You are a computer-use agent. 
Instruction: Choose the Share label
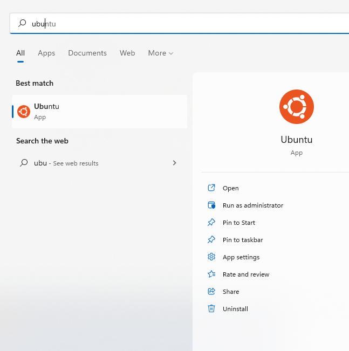coord(231,292)
